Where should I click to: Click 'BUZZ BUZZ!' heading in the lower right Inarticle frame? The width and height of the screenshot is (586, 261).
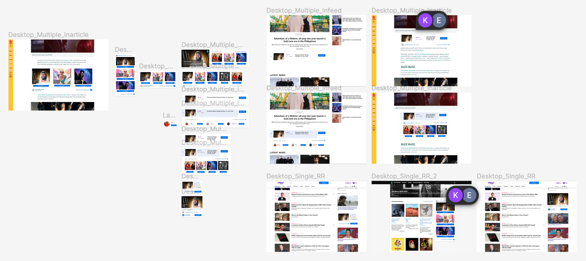pyautogui.click(x=408, y=144)
